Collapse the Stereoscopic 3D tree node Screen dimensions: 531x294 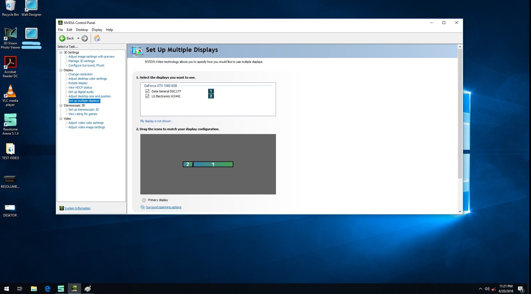pyautogui.click(x=61, y=105)
